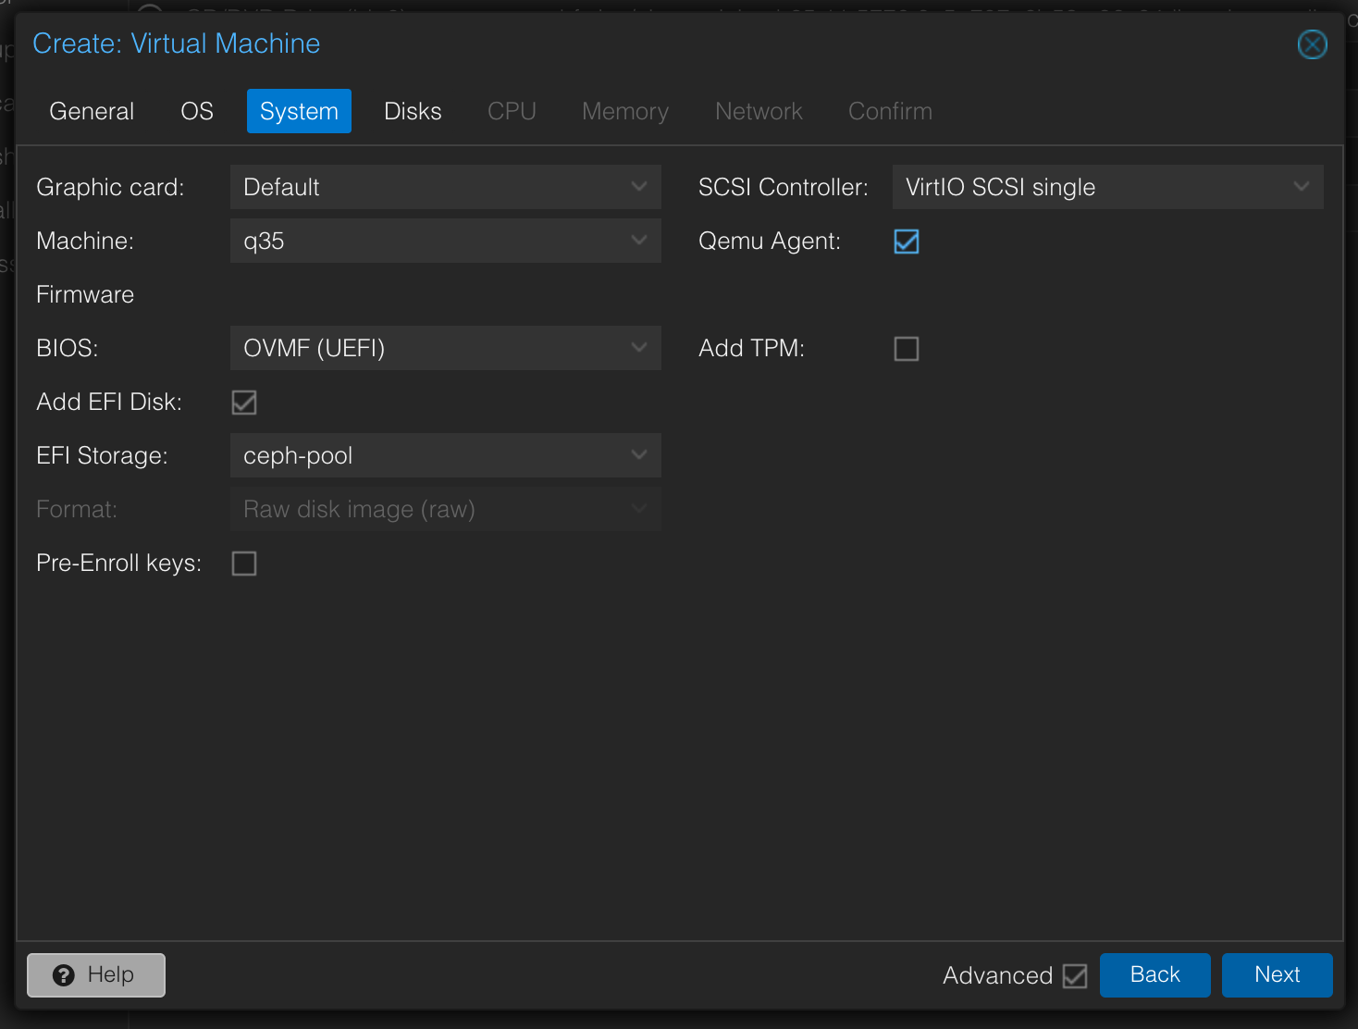Screen dimensions: 1358x1029
Task: Disable the Qemu Agent checkbox
Action: (x=906, y=242)
